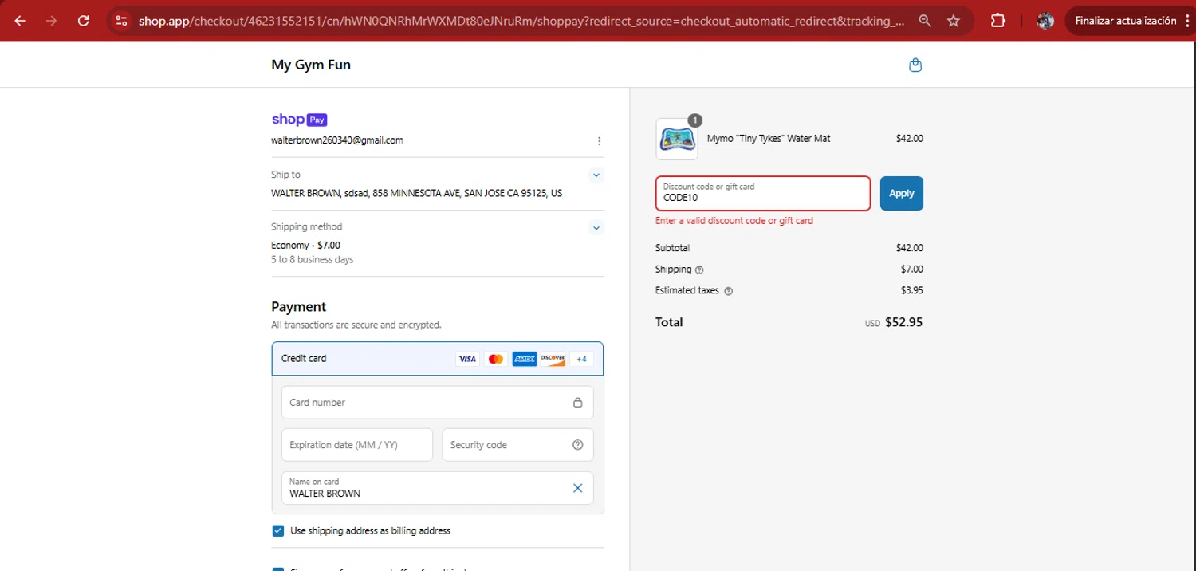Reload the checkout page

click(x=84, y=21)
